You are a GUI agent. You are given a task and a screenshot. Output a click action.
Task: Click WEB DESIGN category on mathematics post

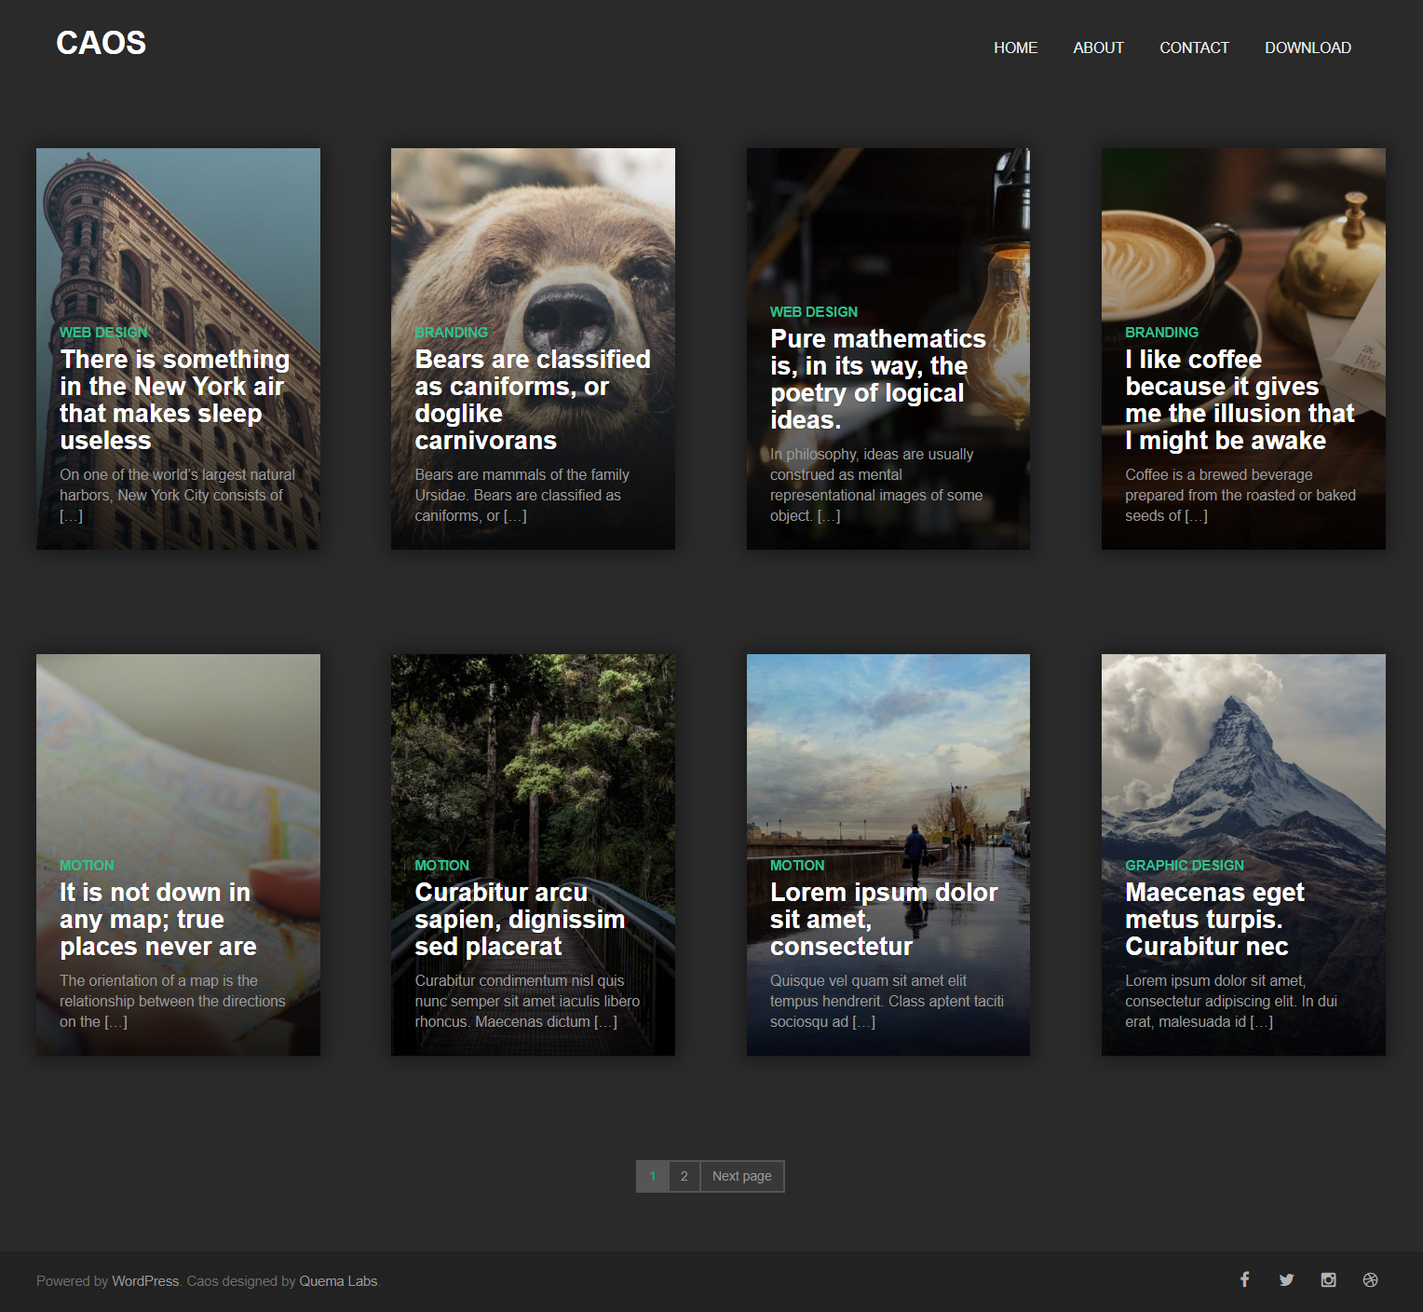pos(814,312)
